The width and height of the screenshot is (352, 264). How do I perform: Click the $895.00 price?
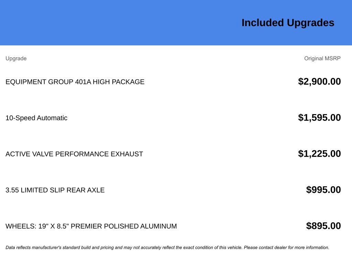tap(323, 226)
